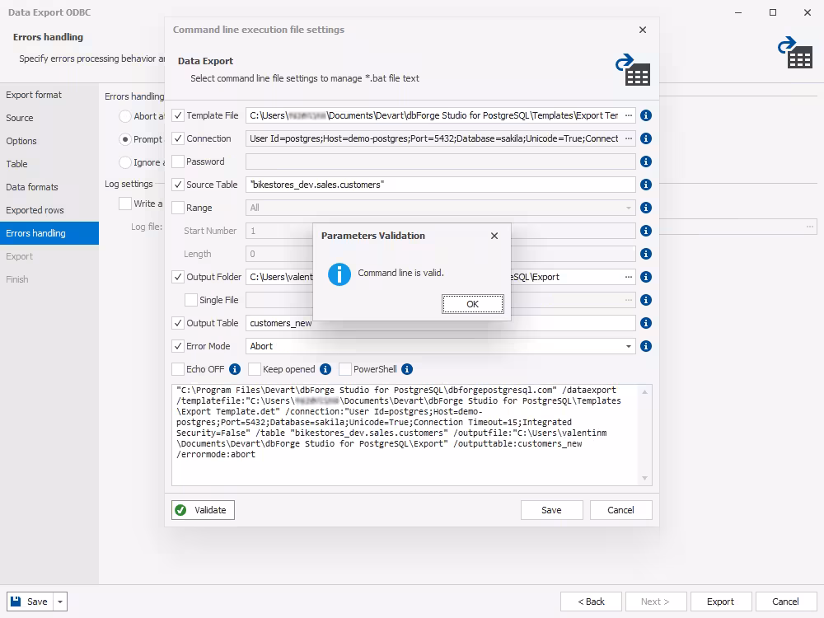
Task: Click scrollbar down arrow in command text
Action: [x=644, y=478]
